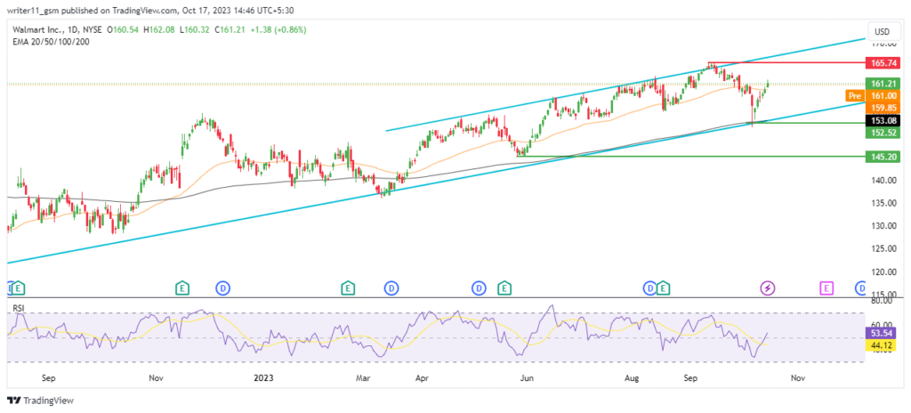Click the black 153.08 price label

(x=882, y=121)
